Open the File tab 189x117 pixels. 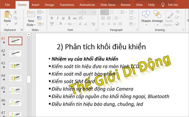click(7, 5)
